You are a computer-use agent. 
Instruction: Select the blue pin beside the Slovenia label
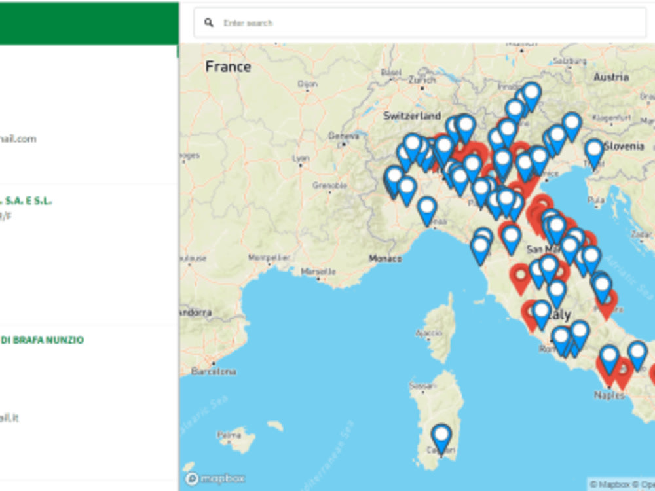tap(594, 154)
